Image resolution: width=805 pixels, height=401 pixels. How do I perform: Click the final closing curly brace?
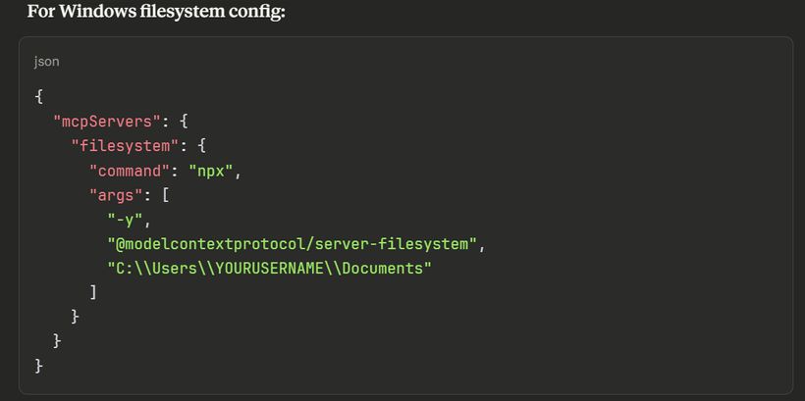coord(39,366)
